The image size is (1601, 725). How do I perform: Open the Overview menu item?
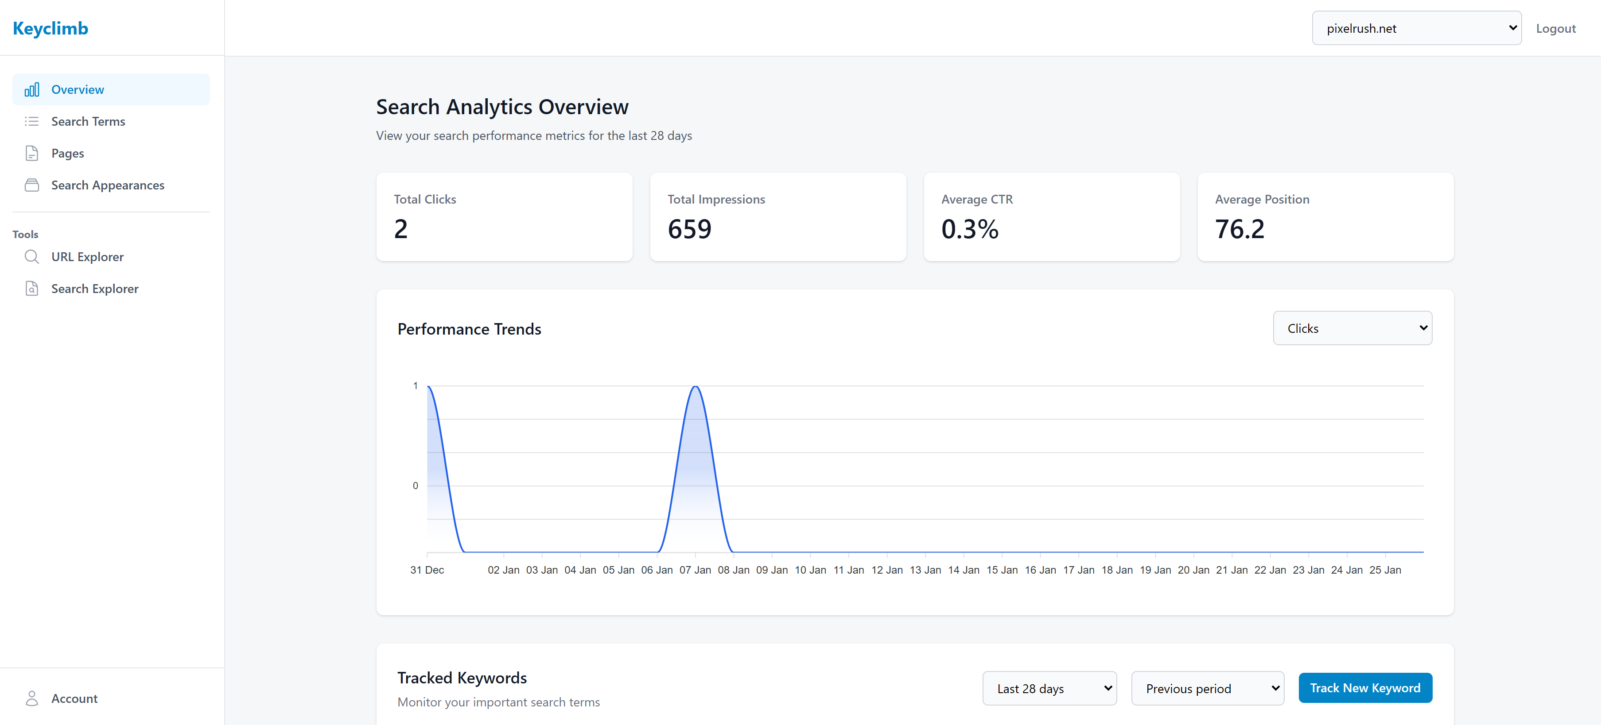[111, 89]
